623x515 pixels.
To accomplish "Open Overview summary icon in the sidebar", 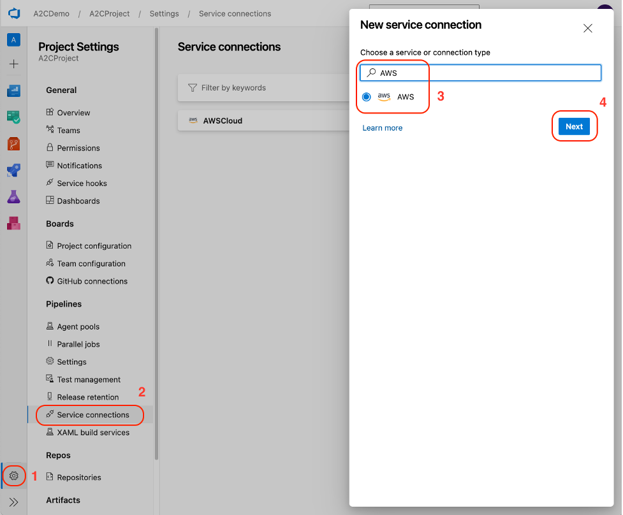I will pyautogui.click(x=14, y=91).
